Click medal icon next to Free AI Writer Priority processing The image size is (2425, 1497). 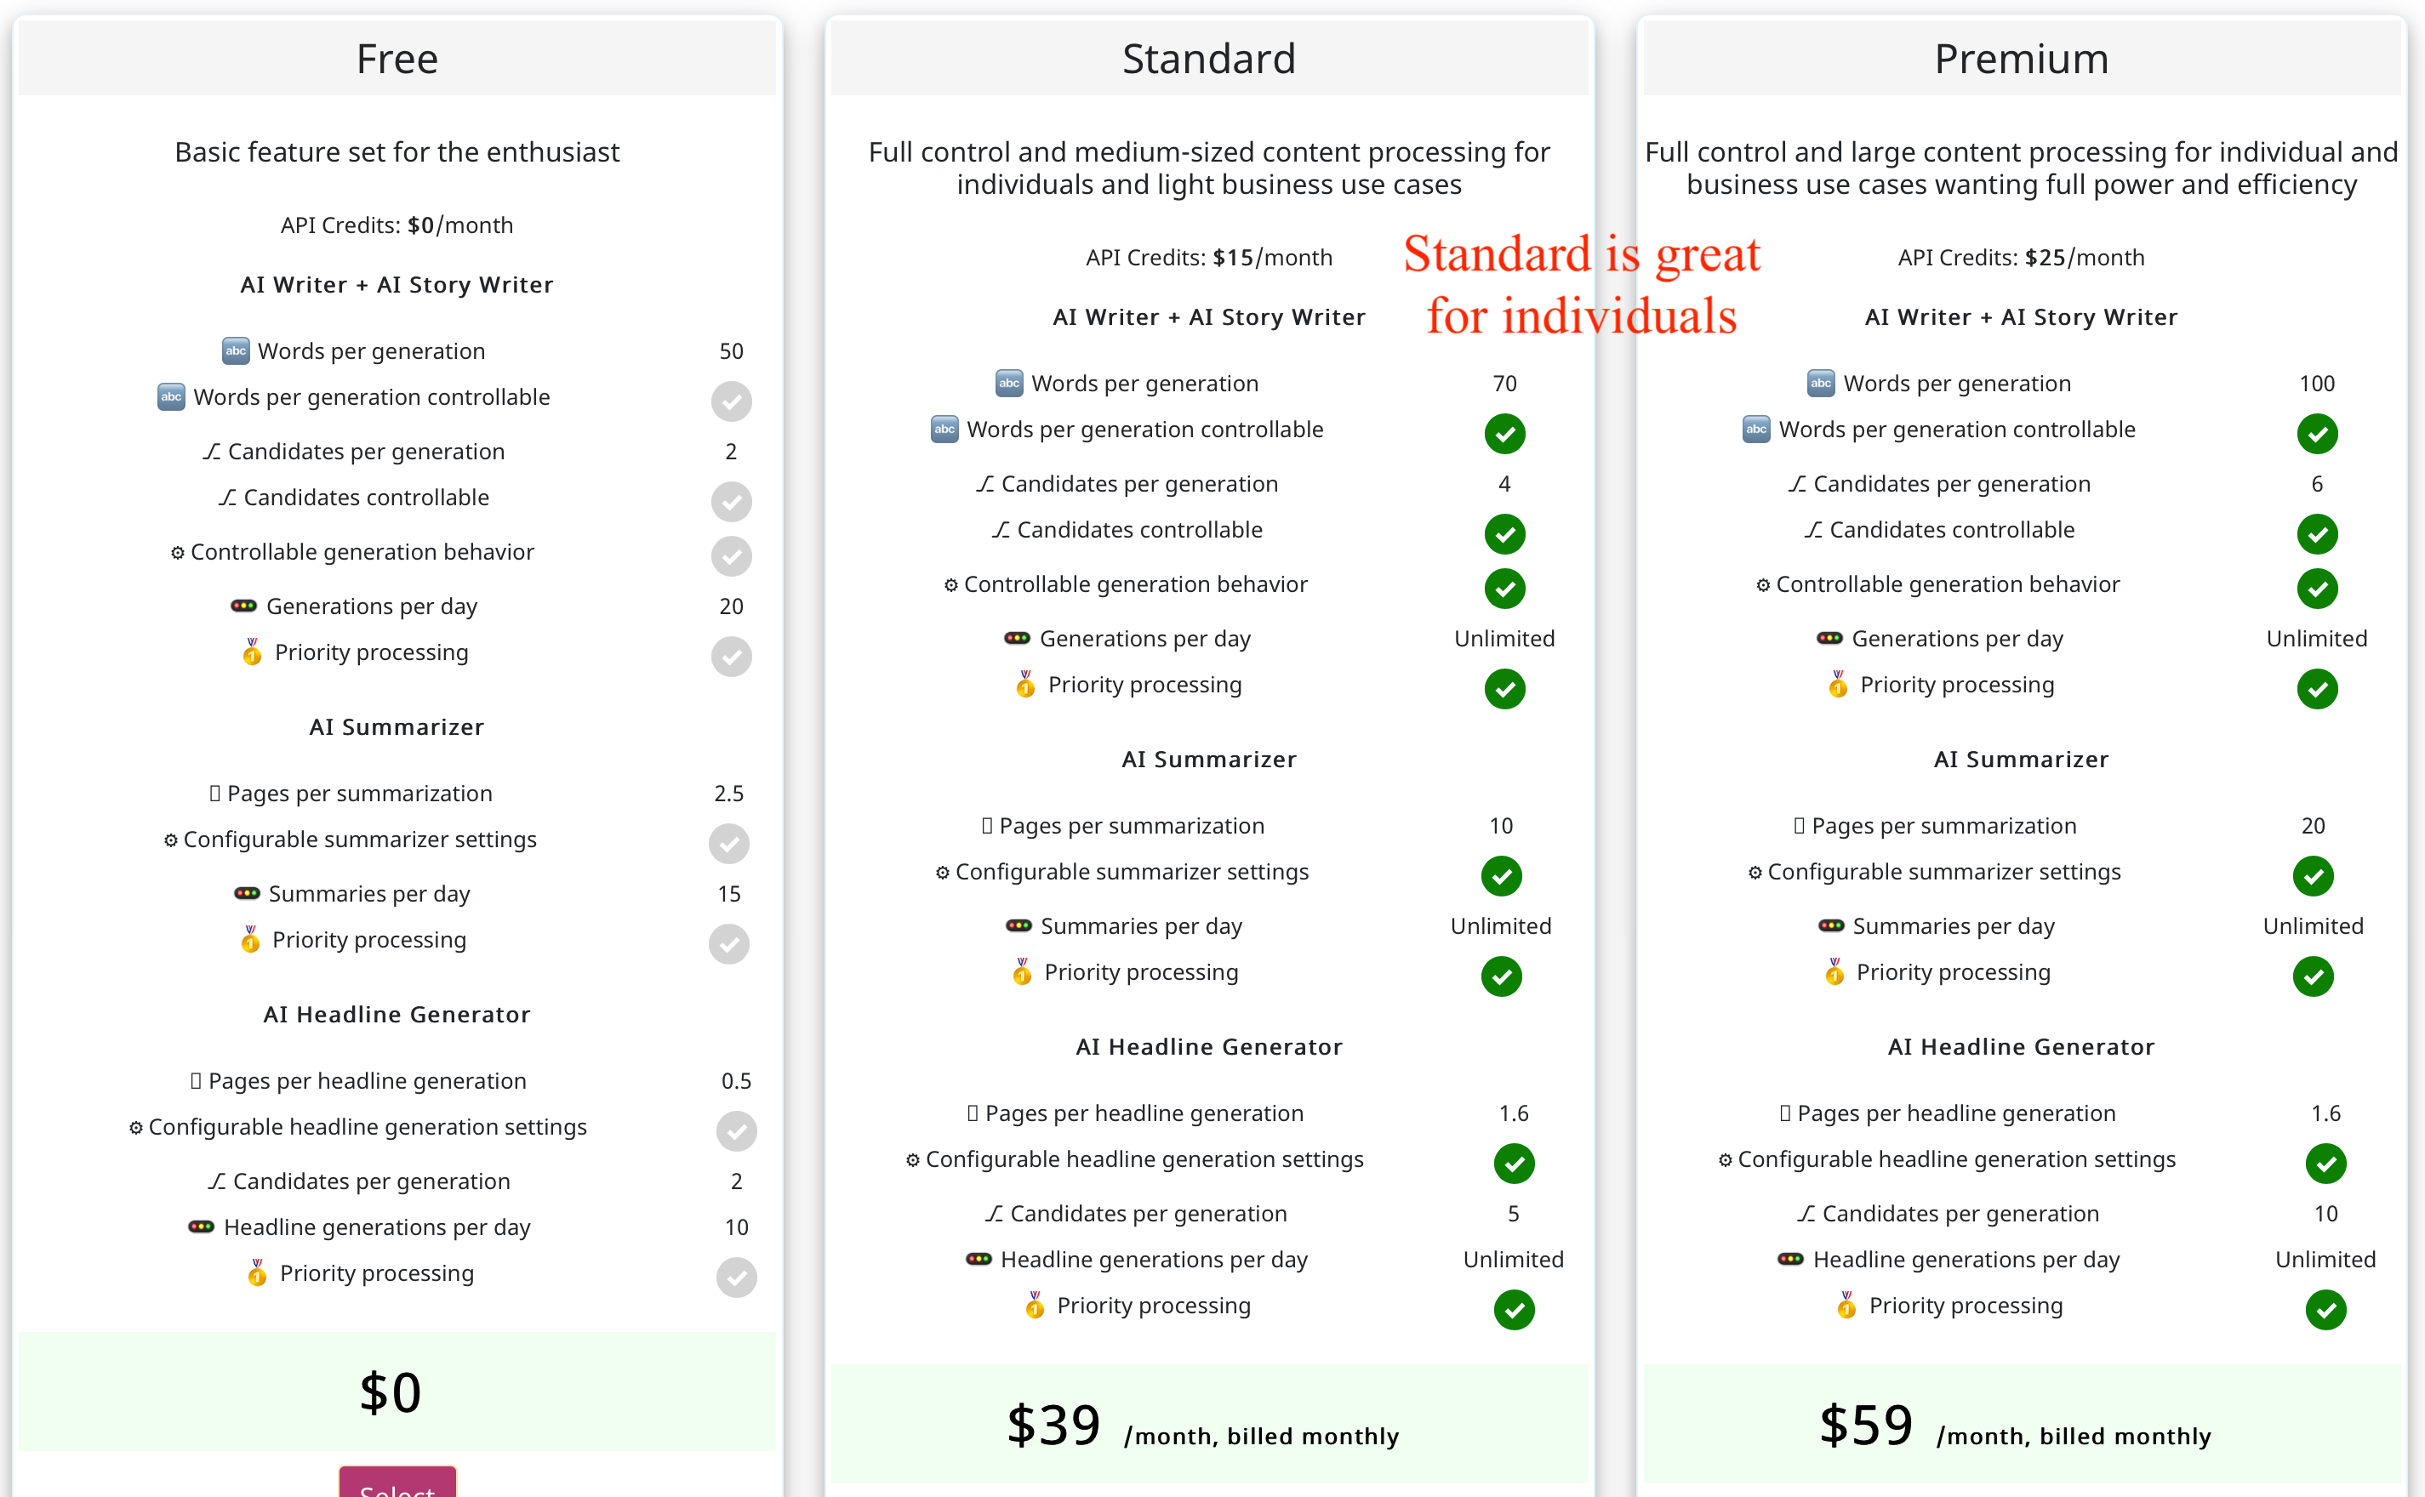253,652
